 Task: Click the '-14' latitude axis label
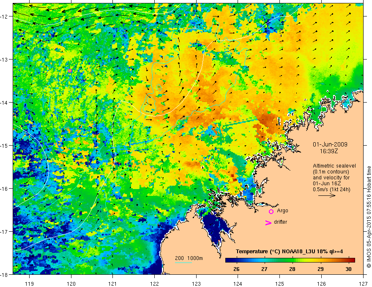point(4,103)
